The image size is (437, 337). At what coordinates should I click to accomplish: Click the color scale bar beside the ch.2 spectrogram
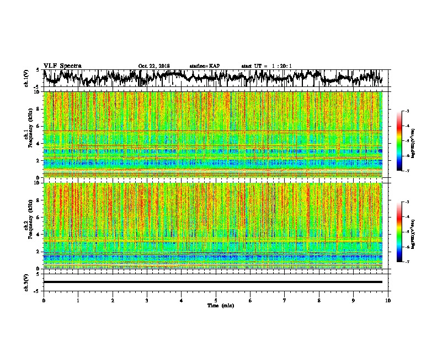pos(399,232)
